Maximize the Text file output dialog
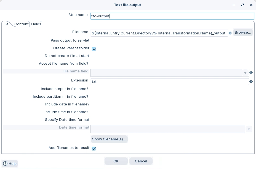The image size is (256, 169). tap(242, 5)
